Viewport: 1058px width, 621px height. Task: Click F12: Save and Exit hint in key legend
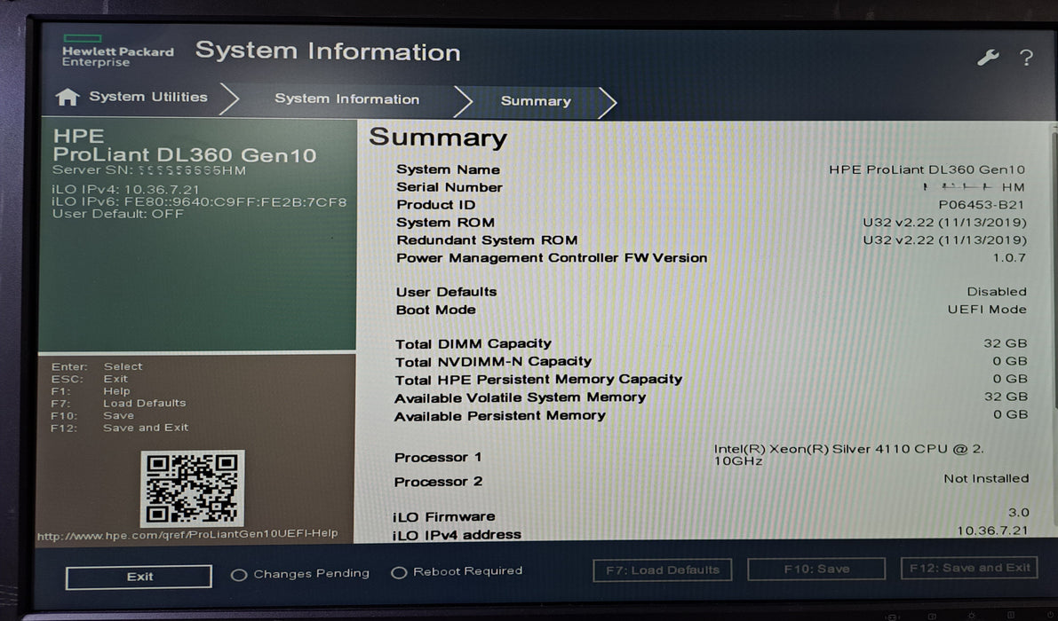[119, 428]
